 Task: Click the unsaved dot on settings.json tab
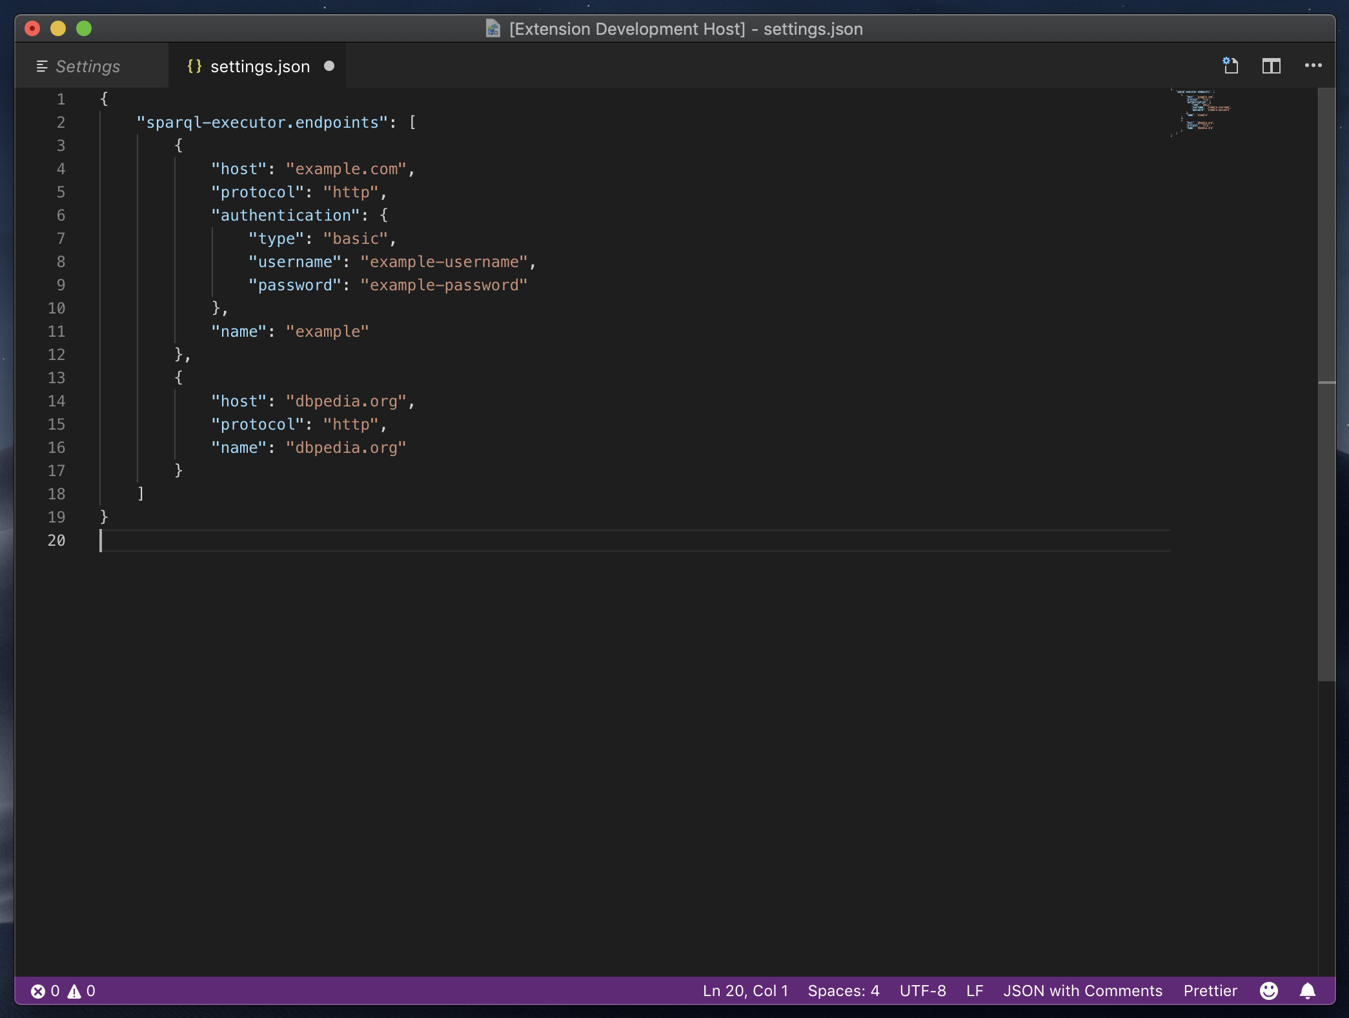point(329,66)
